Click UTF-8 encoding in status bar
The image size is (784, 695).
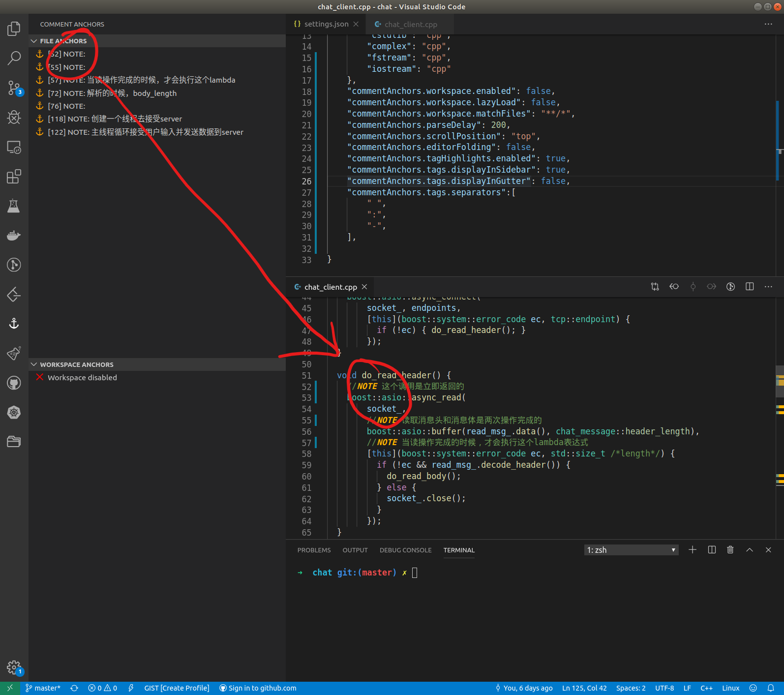664,688
